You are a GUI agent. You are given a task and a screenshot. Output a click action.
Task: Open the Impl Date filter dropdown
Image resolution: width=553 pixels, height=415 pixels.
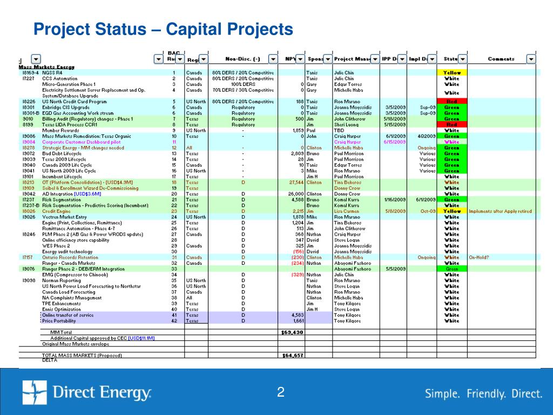[x=432, y=59]
